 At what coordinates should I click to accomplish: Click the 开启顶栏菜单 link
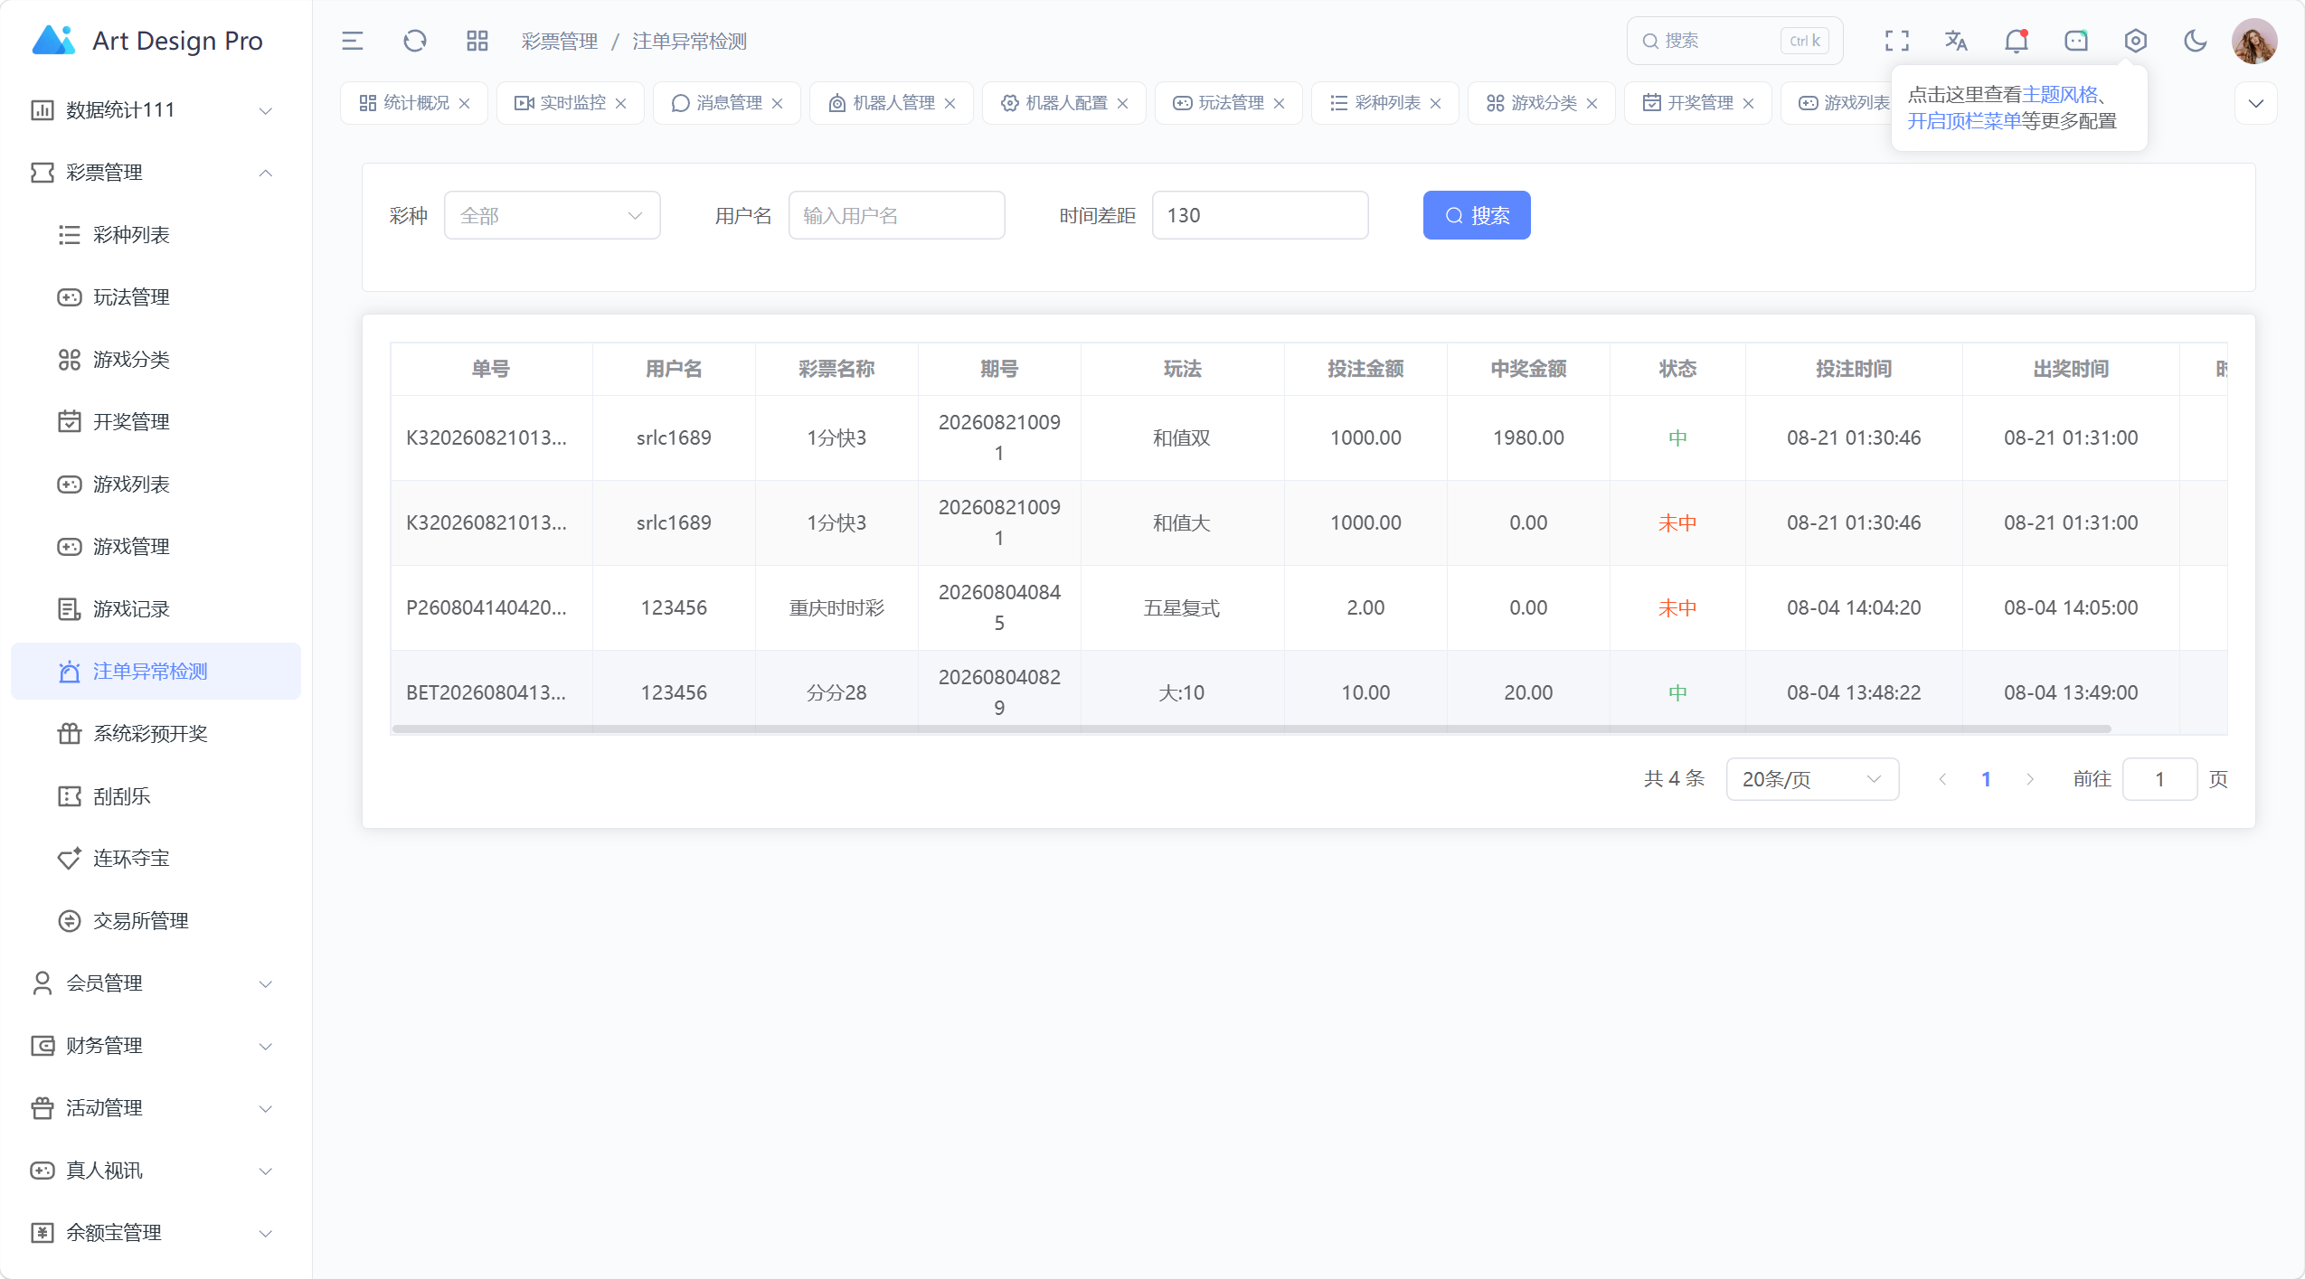pyautogui.click(x=1964, y=121)
